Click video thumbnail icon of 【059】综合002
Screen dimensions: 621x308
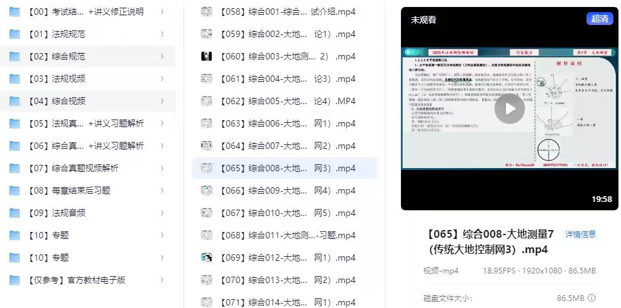pos(207,34)
